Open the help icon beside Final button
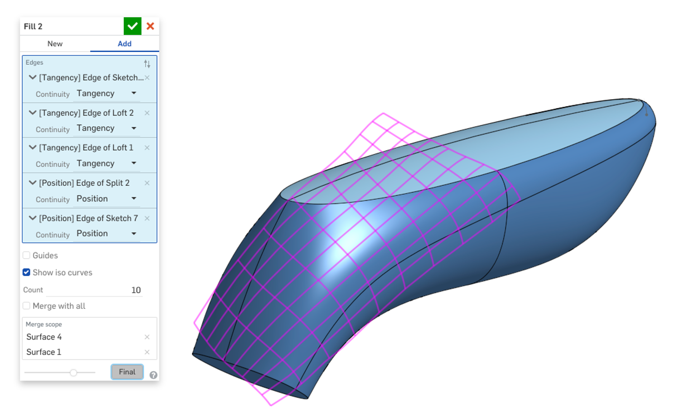 point(153,375)
